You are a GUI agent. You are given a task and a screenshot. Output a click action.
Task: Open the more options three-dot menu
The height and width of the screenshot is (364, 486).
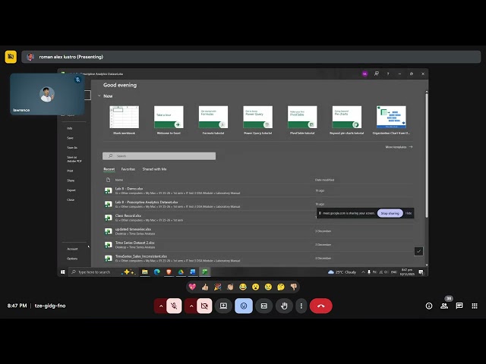pos(301,306)
